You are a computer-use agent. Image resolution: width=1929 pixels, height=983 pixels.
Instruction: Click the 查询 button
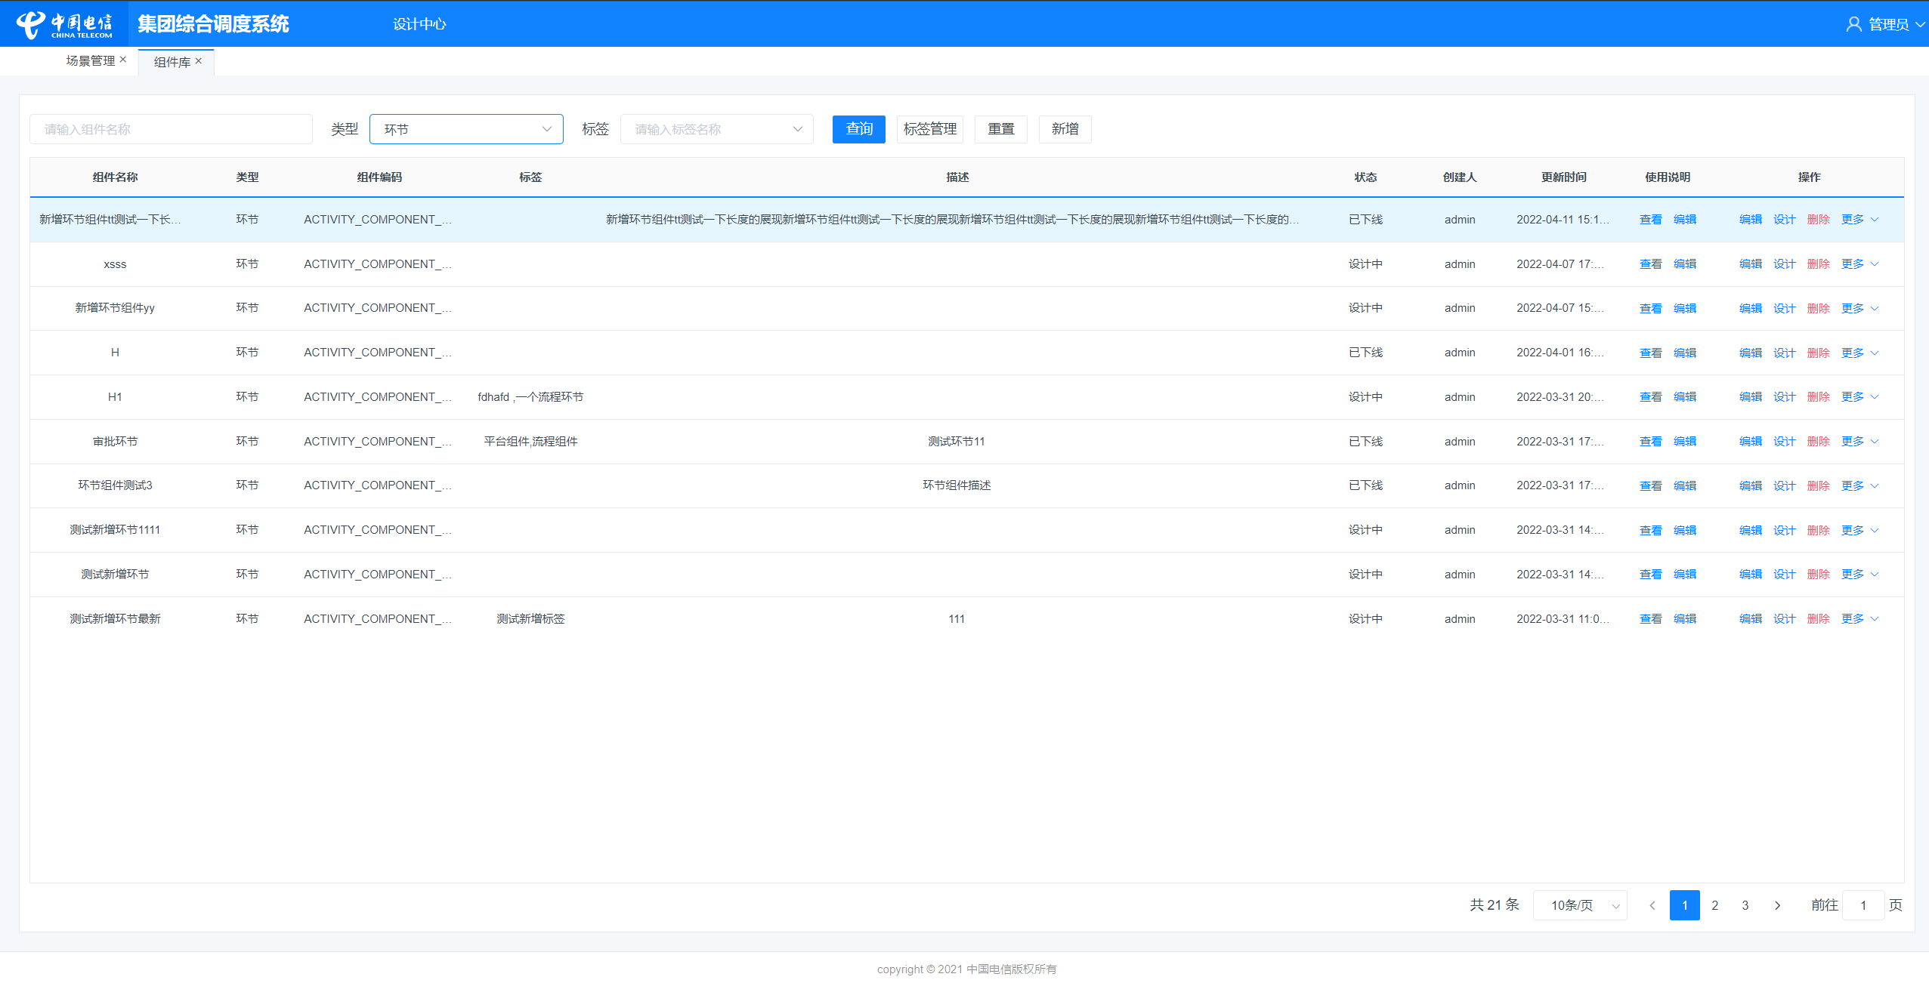(859, 129)
